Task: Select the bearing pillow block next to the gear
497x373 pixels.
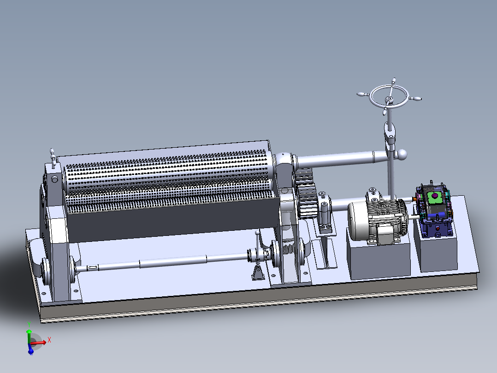Action: pyautogui.click(x=325, y=213)
